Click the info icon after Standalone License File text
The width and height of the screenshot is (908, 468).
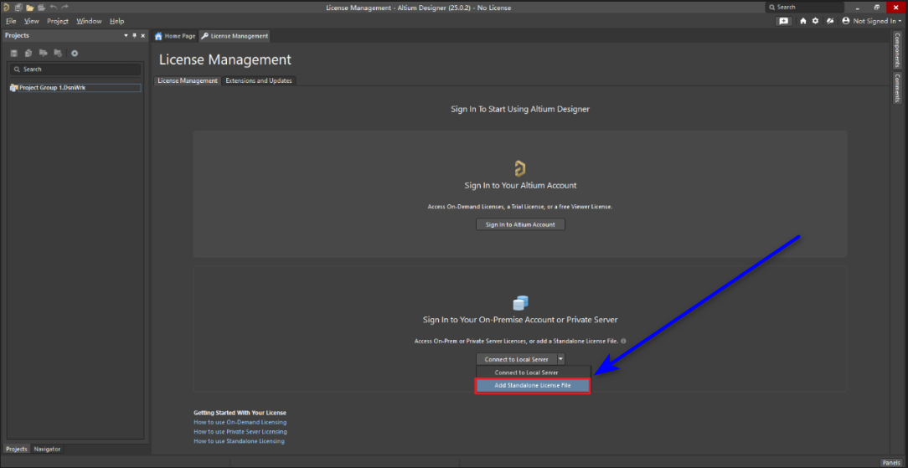tap(623, 341)
